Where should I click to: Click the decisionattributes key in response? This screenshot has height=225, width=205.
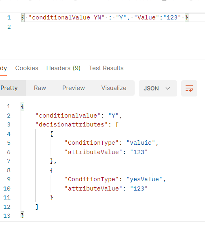[72, 124]
